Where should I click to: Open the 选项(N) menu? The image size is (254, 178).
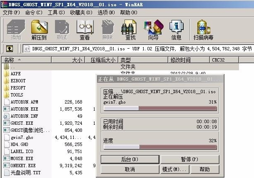point(106,12)
